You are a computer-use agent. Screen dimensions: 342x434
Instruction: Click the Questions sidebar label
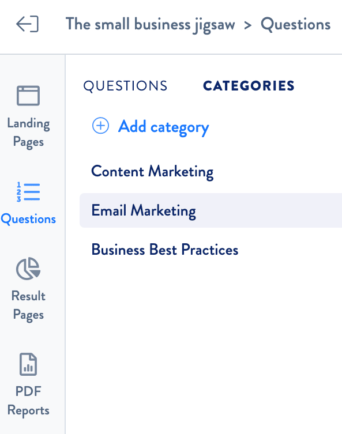(28, 219)
